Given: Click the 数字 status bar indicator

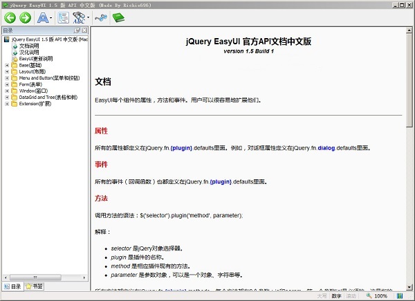Looking at the screenshot, I should [x=336, y=296].
